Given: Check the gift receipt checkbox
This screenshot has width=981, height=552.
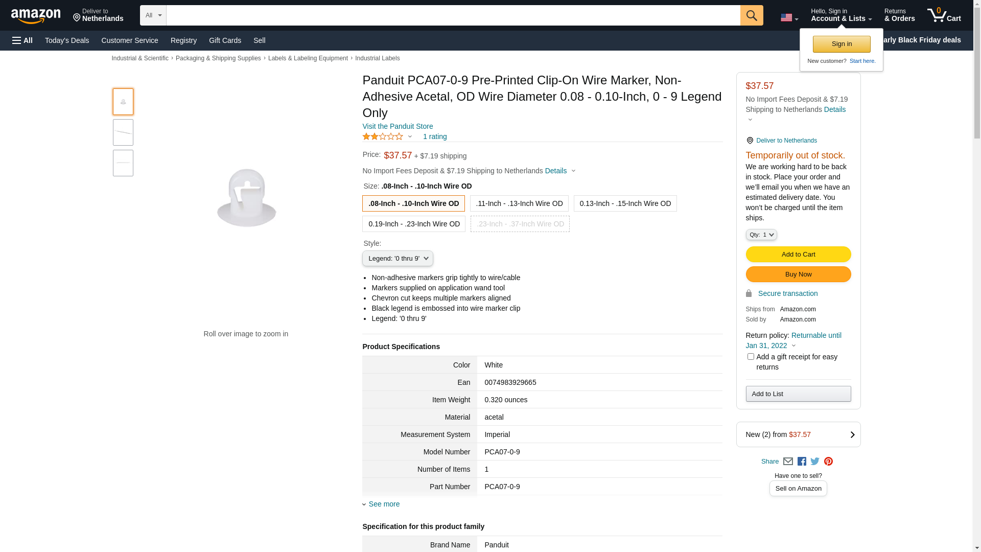Looking at the screenshot, I should click(x=750, y=357).
